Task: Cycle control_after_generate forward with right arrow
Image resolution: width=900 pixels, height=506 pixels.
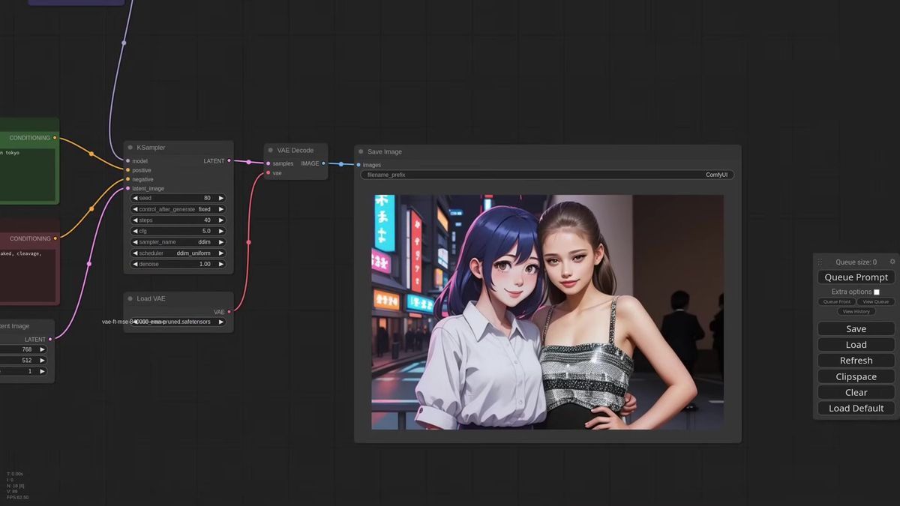Action: 221,209
